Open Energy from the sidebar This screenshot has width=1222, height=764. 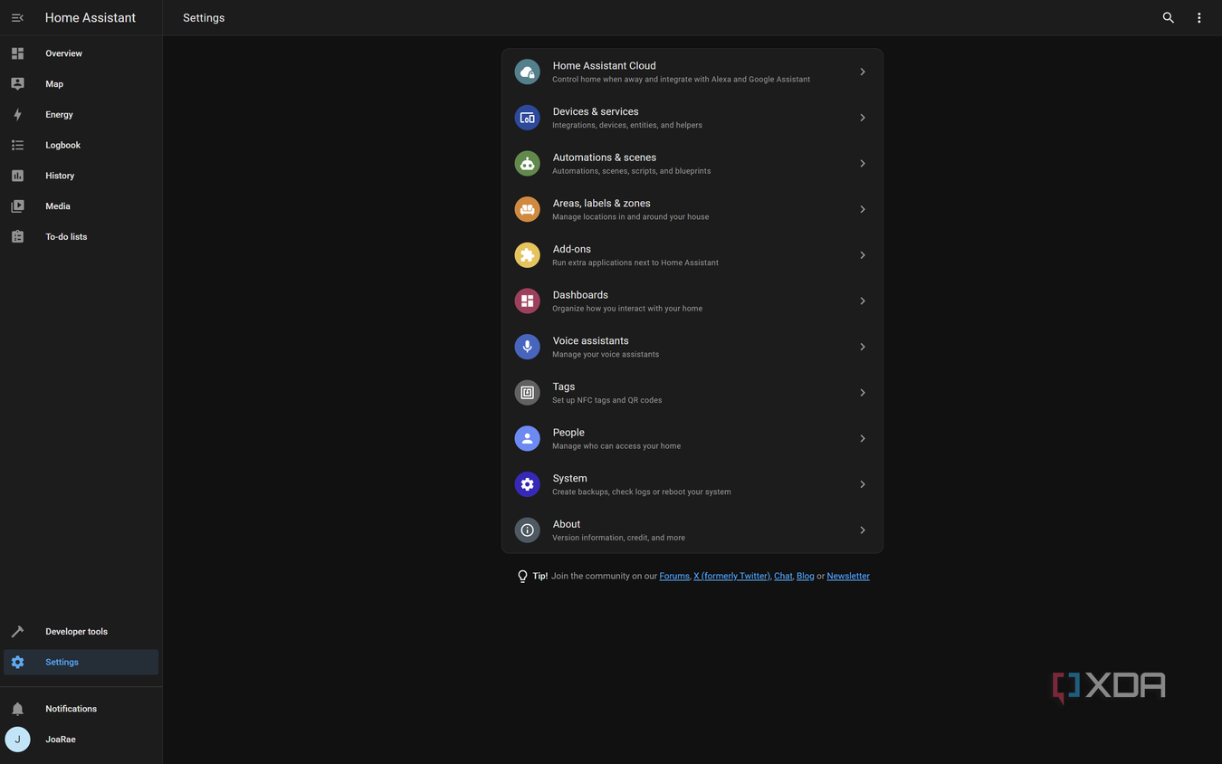pos(59,115)
